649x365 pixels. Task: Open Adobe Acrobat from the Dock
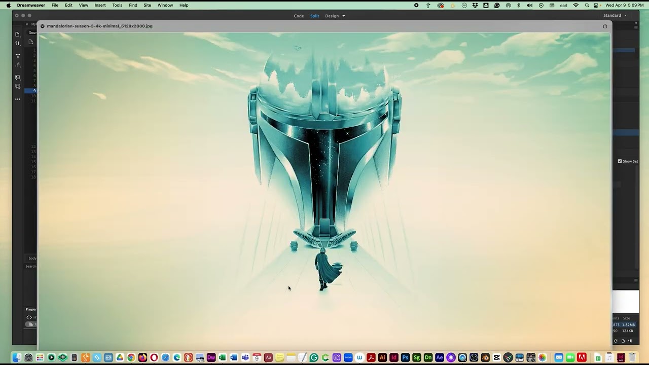371,357
